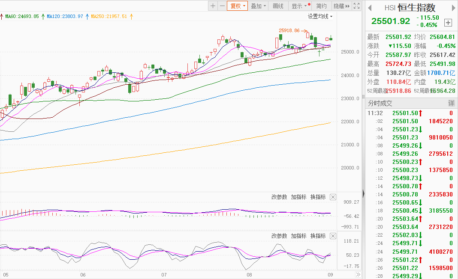Zoom out chart with minus button
This screenshot has width=458, height=279.
[222, 6]
